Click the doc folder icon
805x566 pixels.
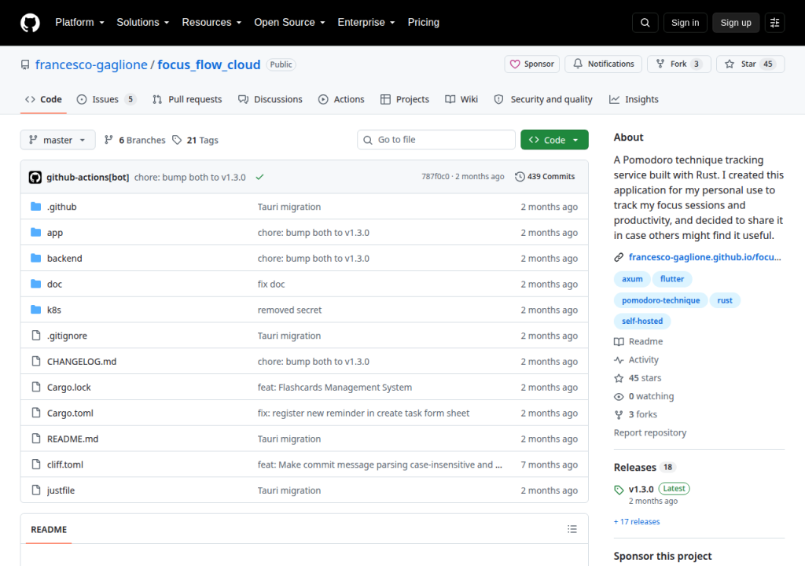pos(35,284)
